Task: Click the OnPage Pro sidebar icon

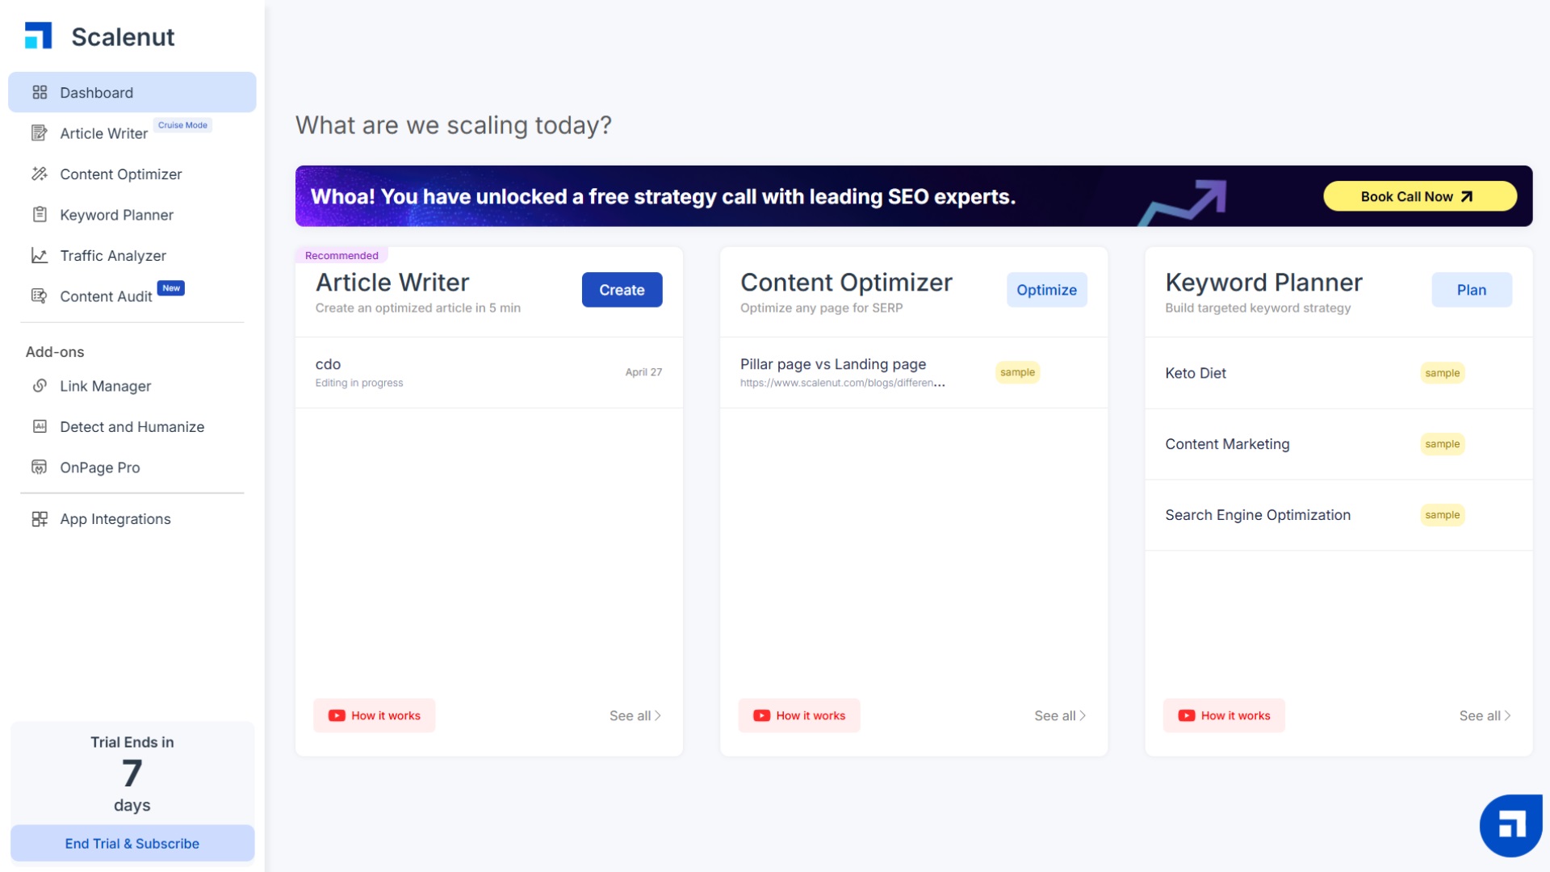Action: pos(39,467)
